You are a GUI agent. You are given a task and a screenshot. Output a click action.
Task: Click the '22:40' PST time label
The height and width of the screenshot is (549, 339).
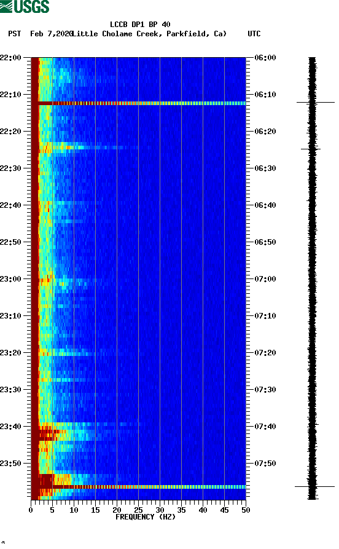10,205
